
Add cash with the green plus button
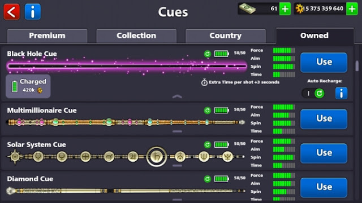pyautogui.click(x=285, y=9)
